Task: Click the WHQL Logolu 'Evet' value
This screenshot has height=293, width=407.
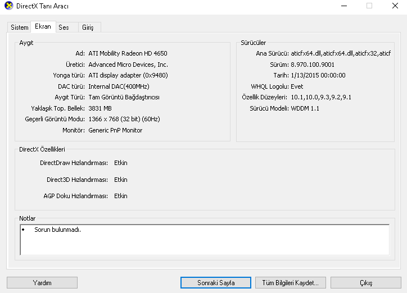Action: (297, 86)
